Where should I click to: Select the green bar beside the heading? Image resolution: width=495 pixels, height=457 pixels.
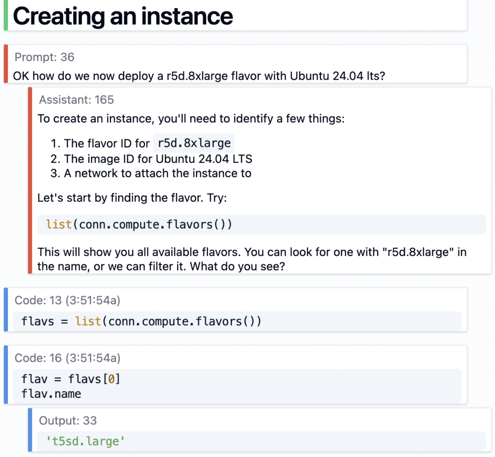pos(6,15)
